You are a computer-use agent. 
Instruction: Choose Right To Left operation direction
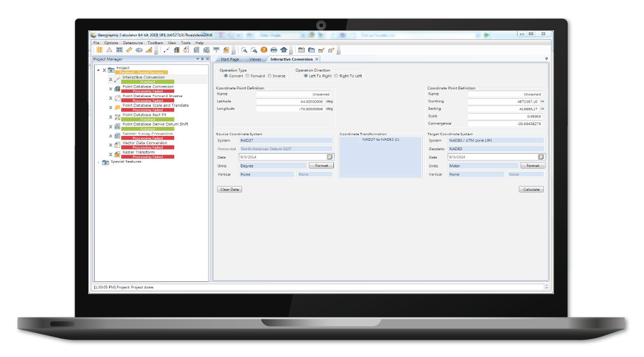336,76
